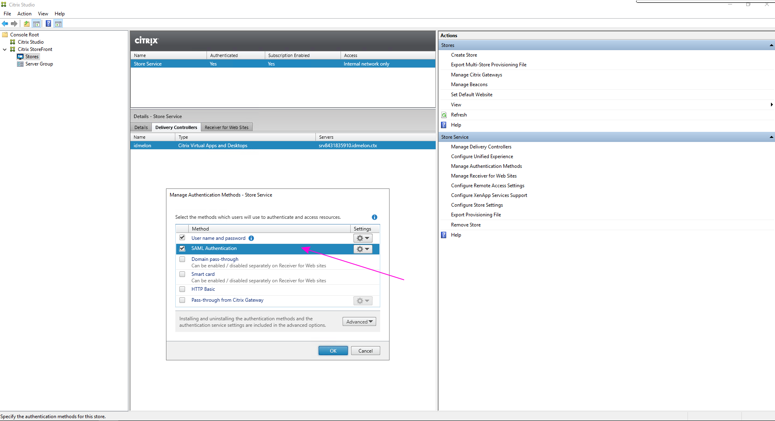Click the Citrix Studio node icon in tree

coord(13,42)
